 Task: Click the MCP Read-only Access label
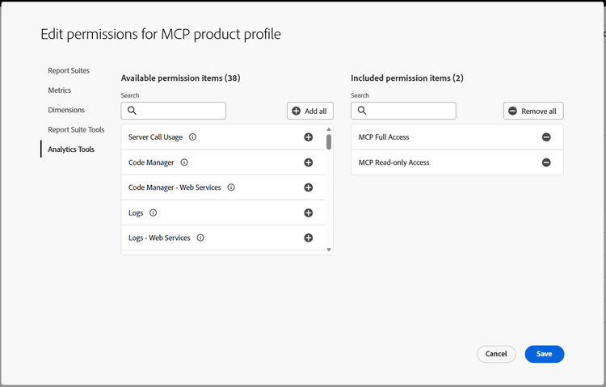393,162
